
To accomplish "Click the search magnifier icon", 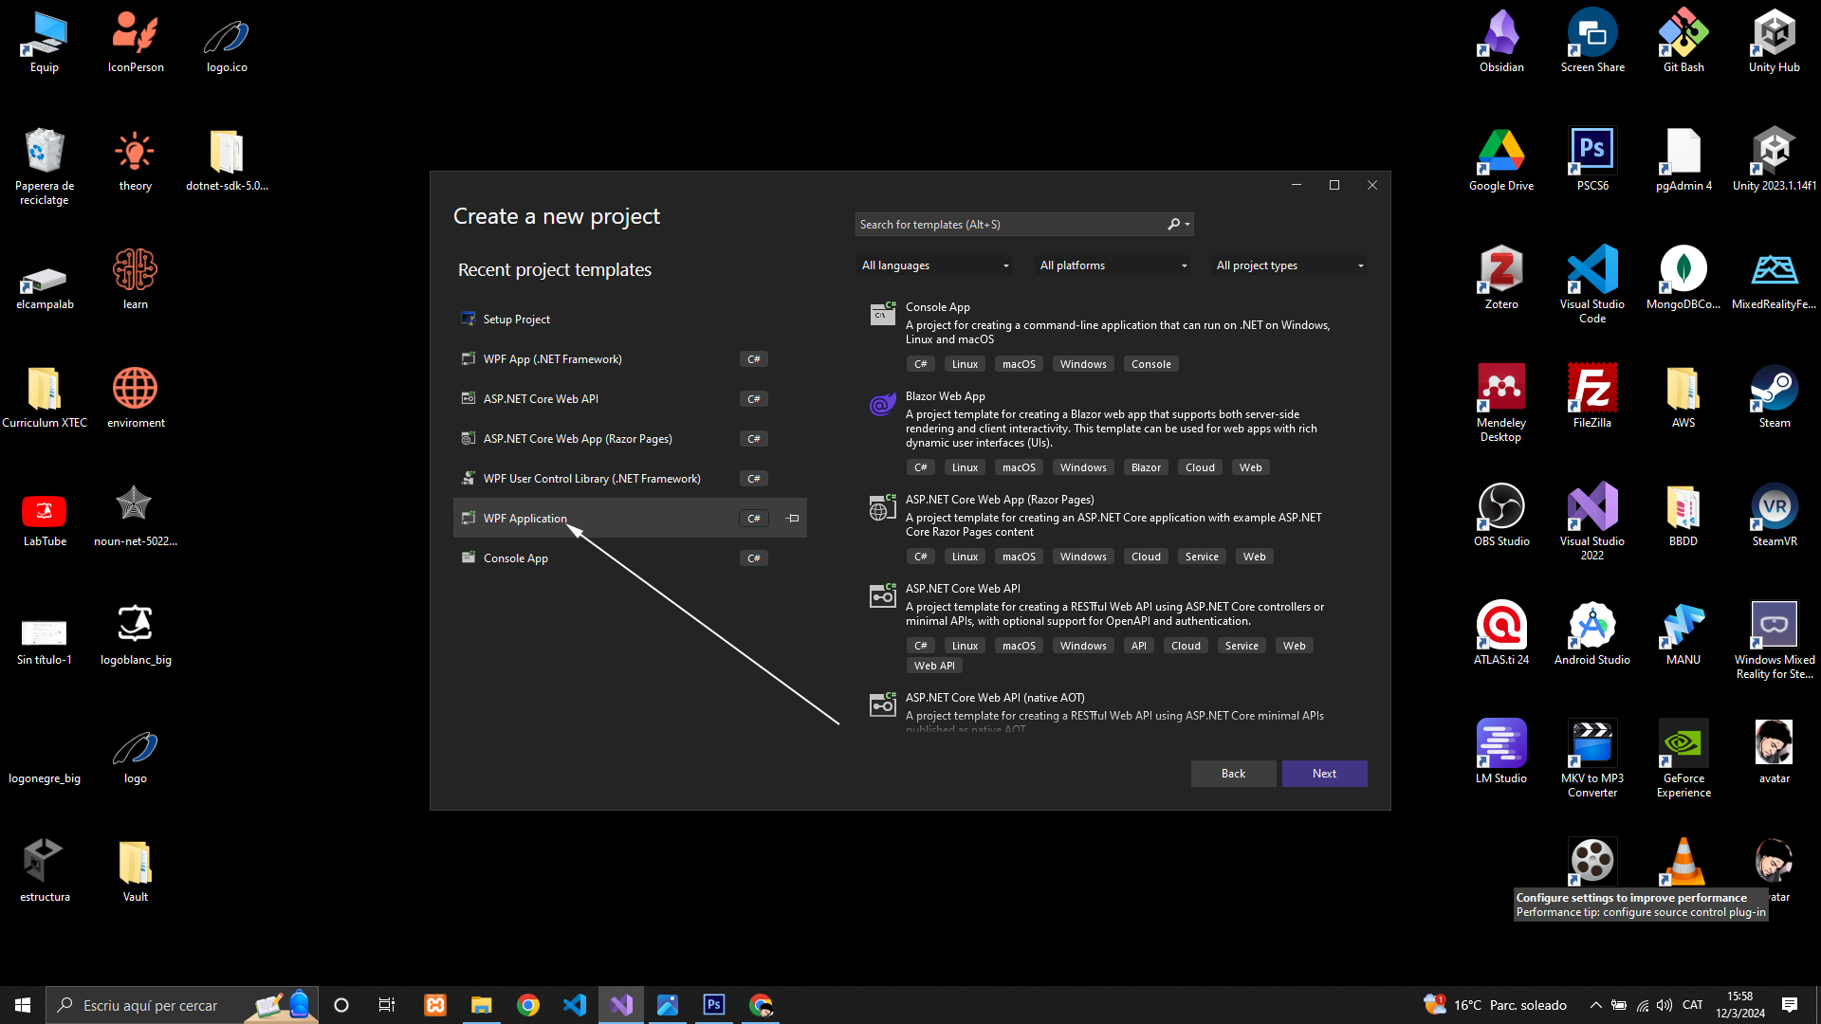I will (1174, 225).
